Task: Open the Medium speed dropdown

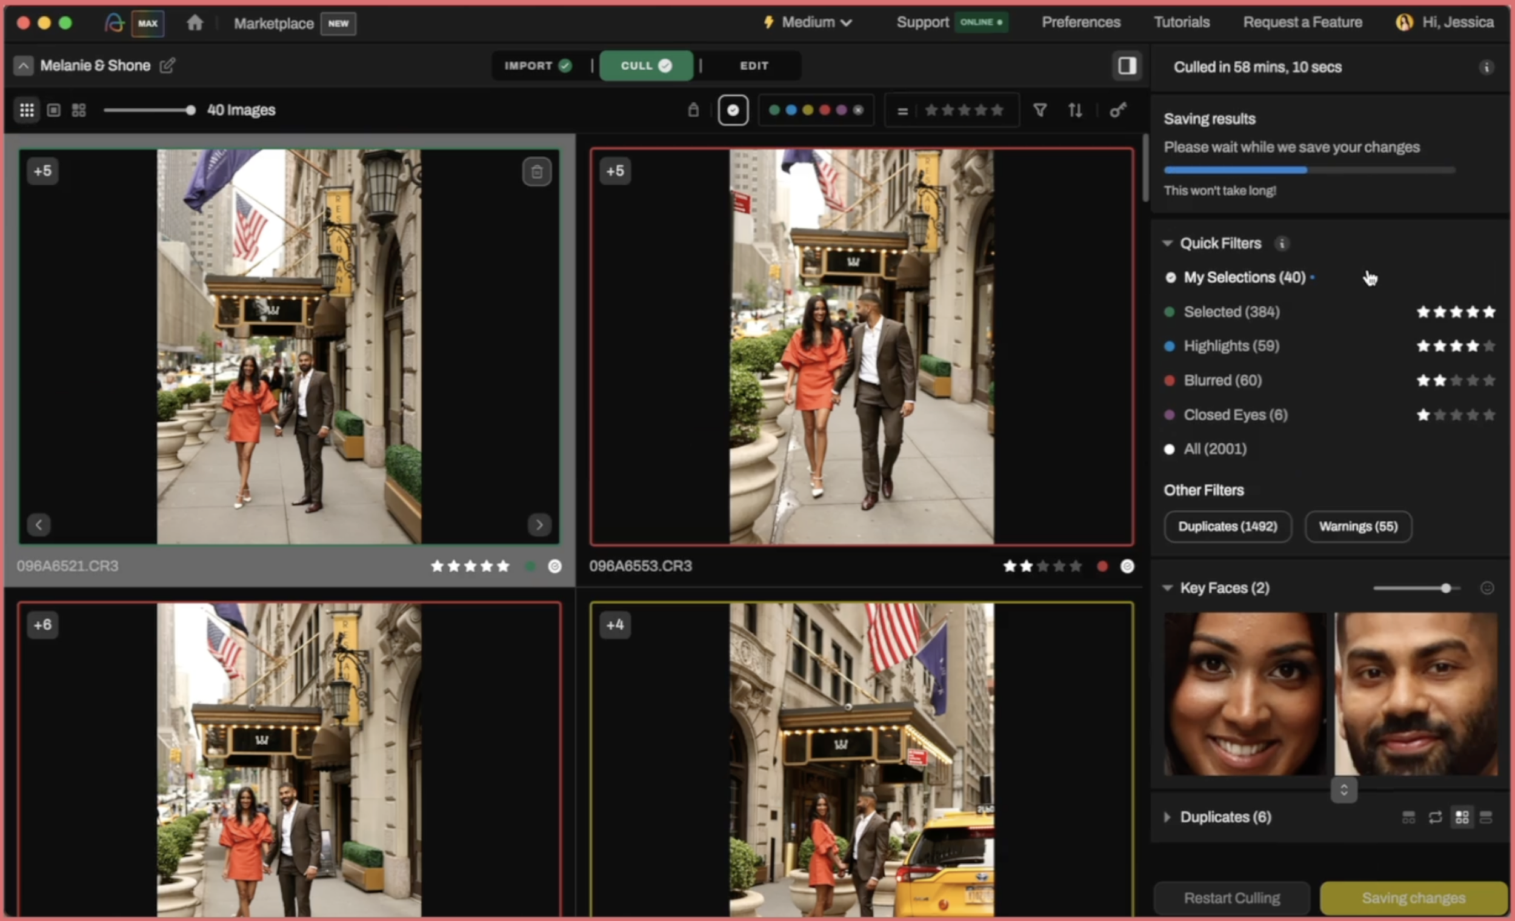Action: (x=808, y=23)
